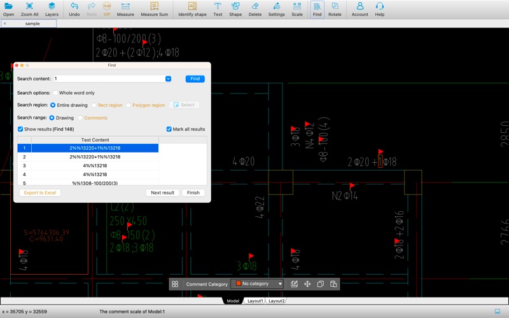Image resolution: width=509 pixels, height=318 pixels.
Task: Select result row 3 in the table
Action: 95,165
